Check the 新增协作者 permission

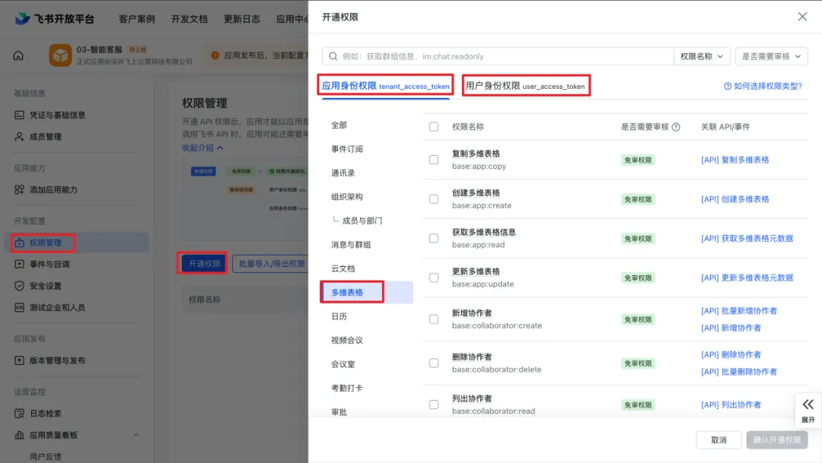pos(434,319)
